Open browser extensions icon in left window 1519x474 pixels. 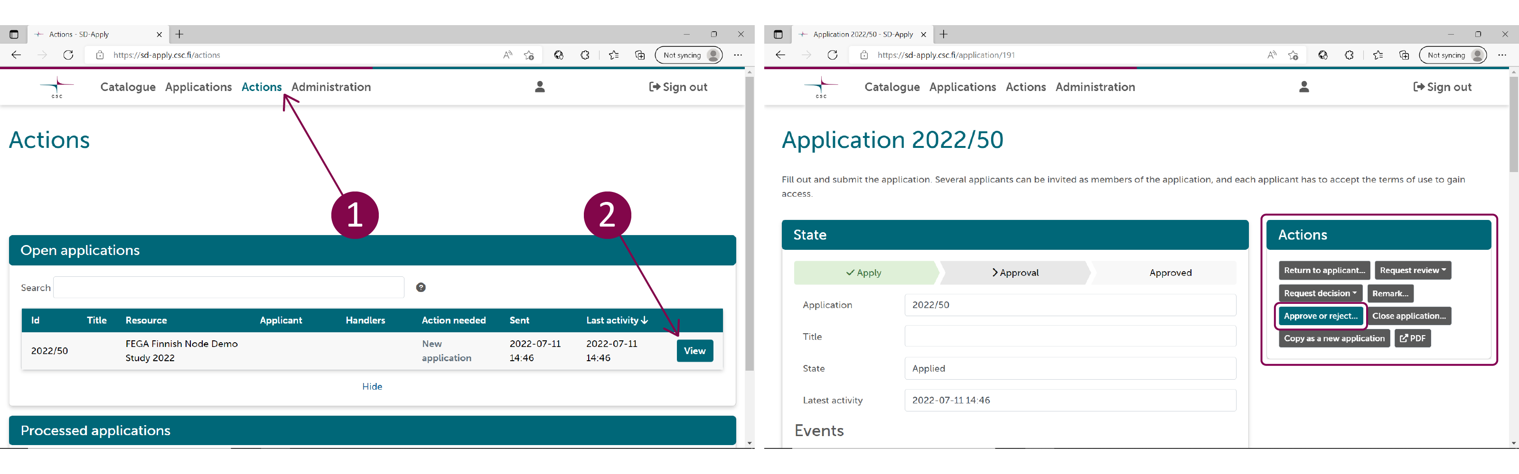[584, 55]
